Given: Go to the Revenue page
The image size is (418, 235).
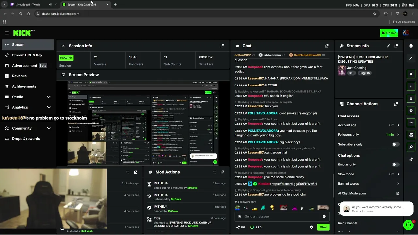Looking at the screenshot, I should (x=28, y=76).
